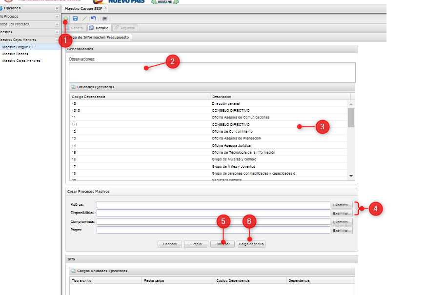Click the Procesar button
The height and width of the screenshot is (295, 427).
[x=222, y=244]
